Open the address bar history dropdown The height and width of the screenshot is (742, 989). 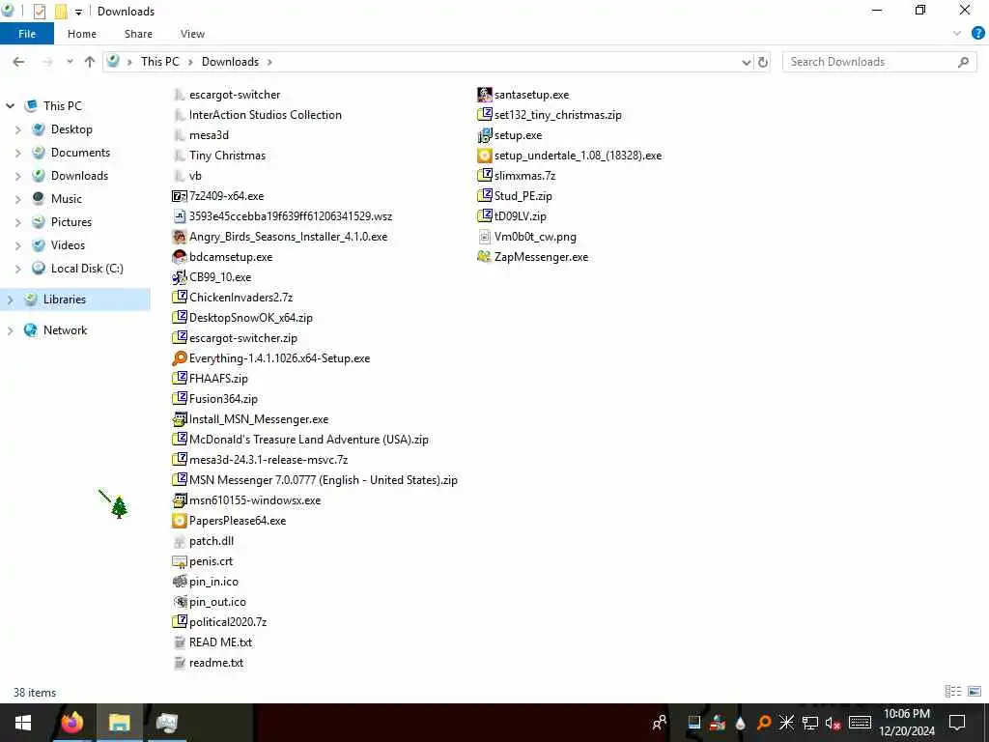point(747,62)
